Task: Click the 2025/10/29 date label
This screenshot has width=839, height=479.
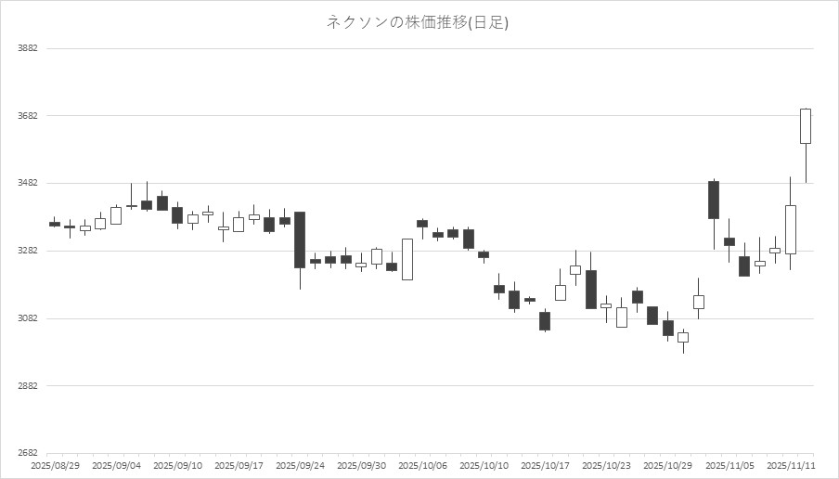Action: coord(667,463)
